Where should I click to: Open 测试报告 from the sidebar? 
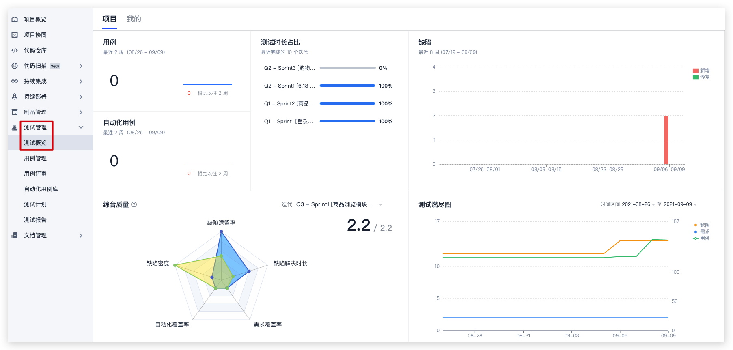click(35, 220)
